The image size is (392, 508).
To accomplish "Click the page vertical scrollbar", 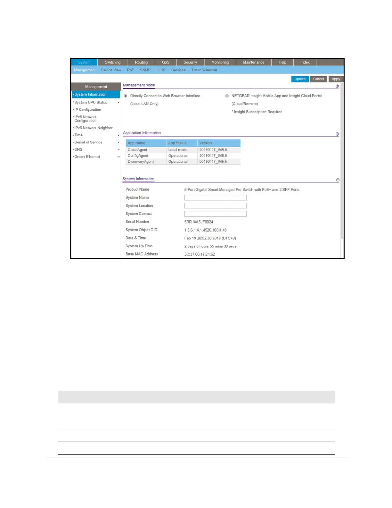I will [x=342, y=160].
